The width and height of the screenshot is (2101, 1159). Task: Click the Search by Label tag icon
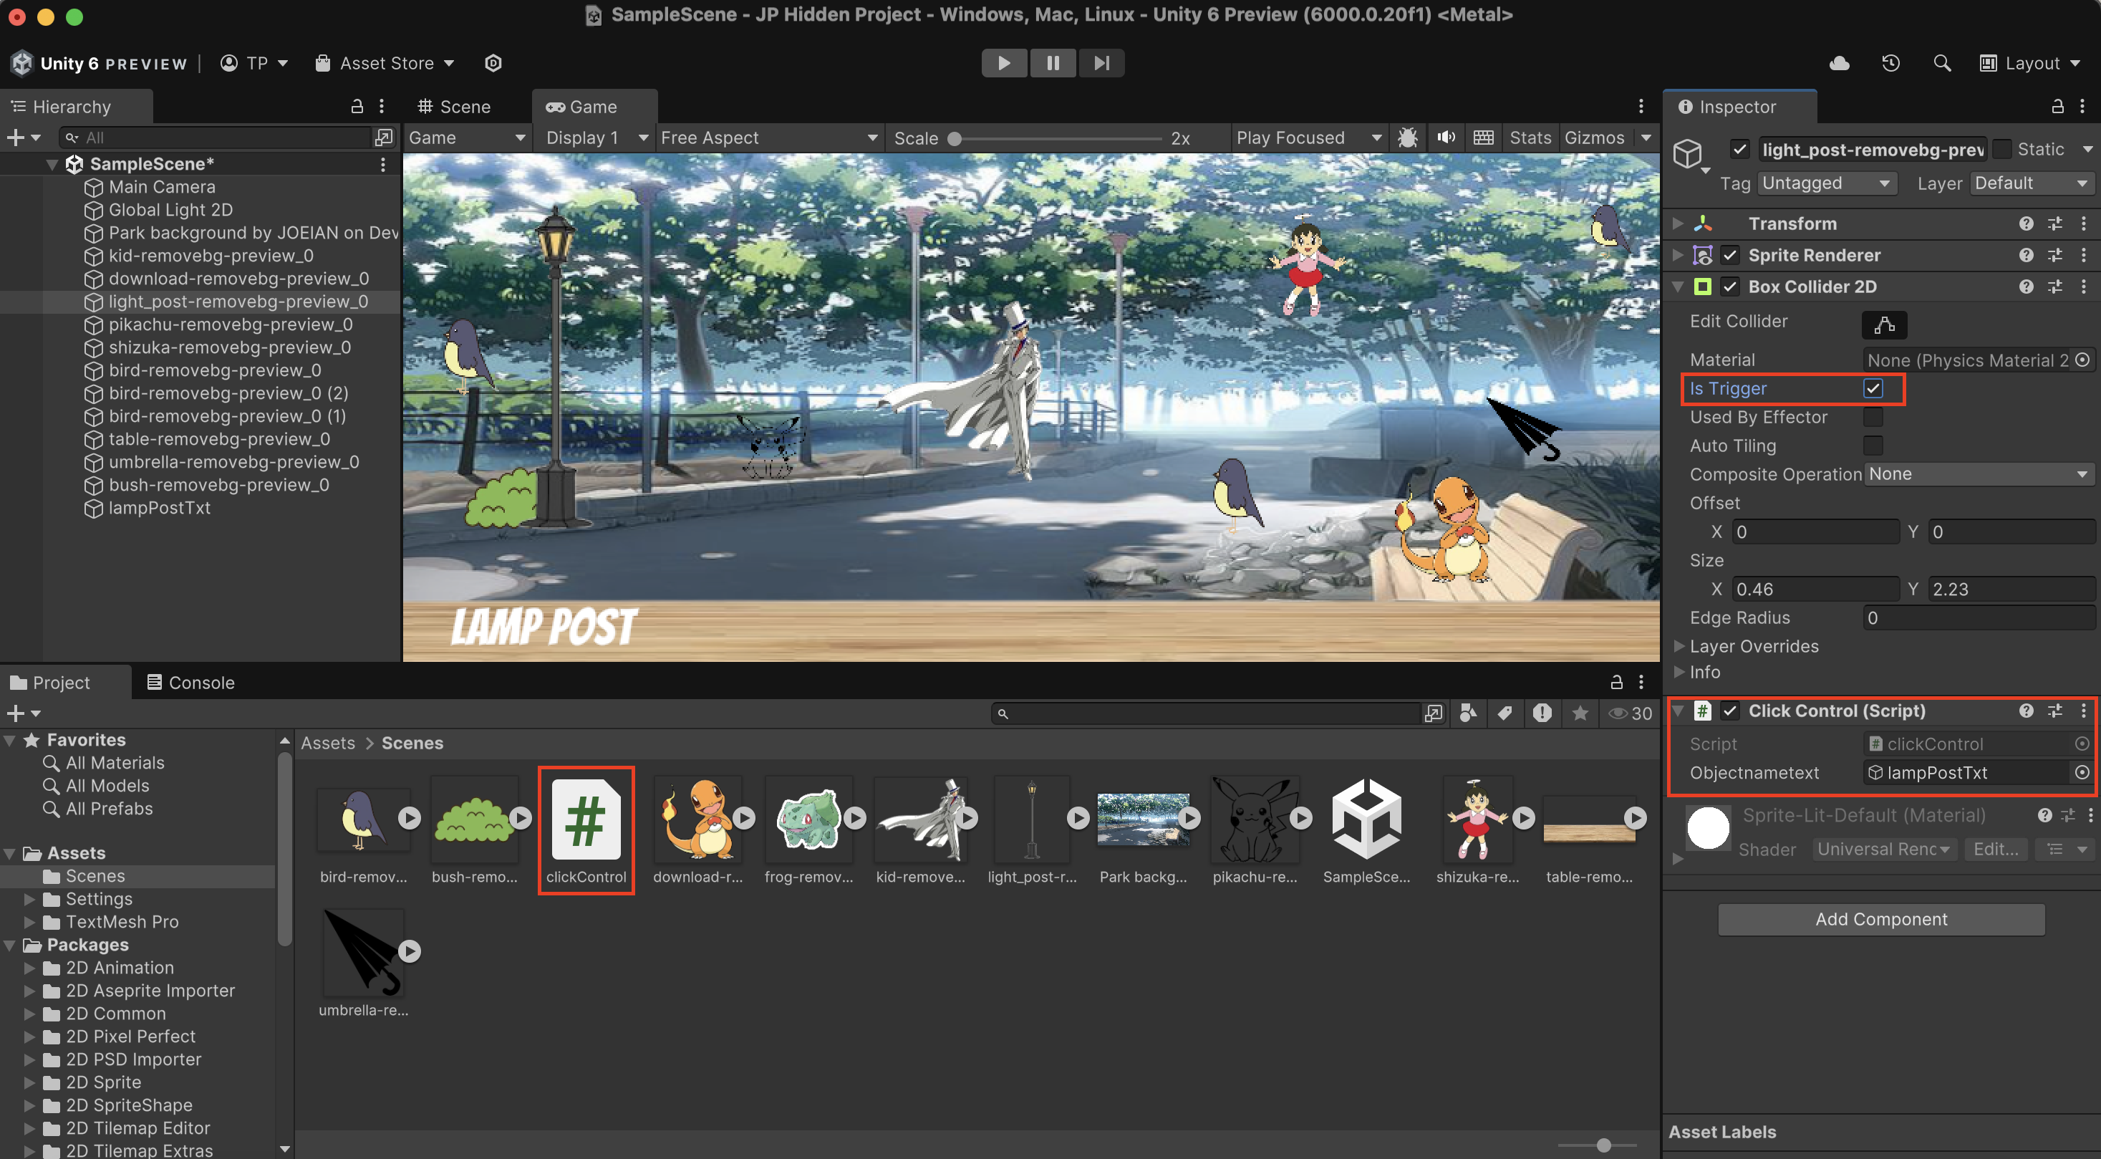1504,713
